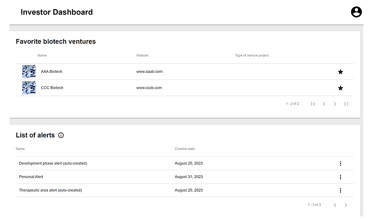Open options menu for Development phase alert
The height and width of the screenshot is (221, 371).
pos(340,164)
